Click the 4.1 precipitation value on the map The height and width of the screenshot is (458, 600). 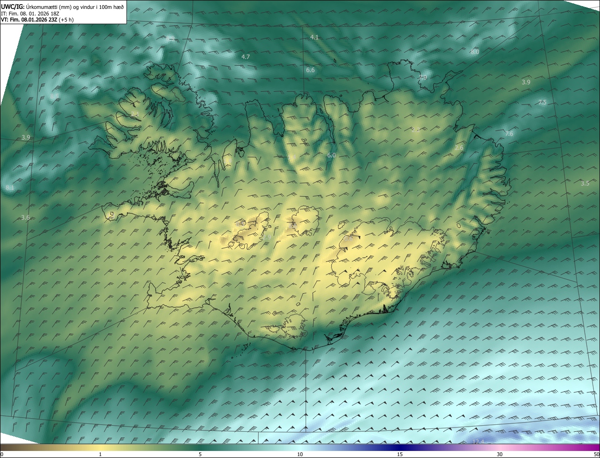coord(315,37)
